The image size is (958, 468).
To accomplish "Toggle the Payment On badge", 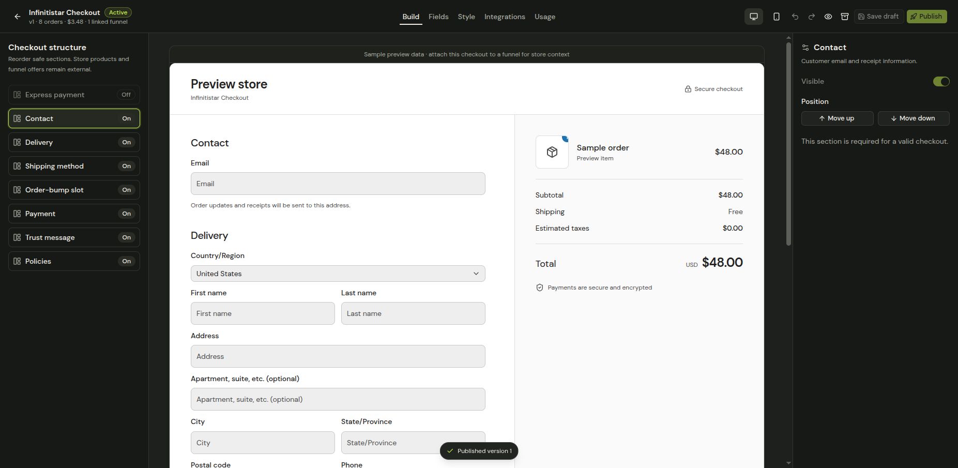I will pos(127,214).
